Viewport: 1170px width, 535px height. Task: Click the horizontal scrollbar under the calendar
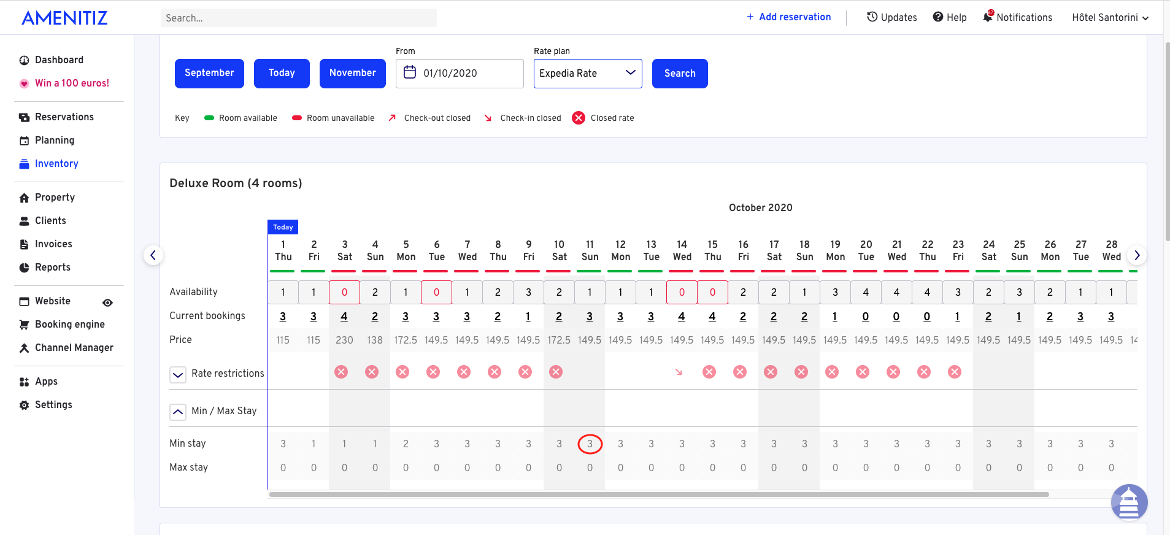pos(659,494)
